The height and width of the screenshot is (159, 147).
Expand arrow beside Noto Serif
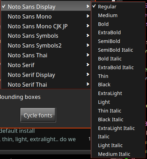click(x=88, y=65)
